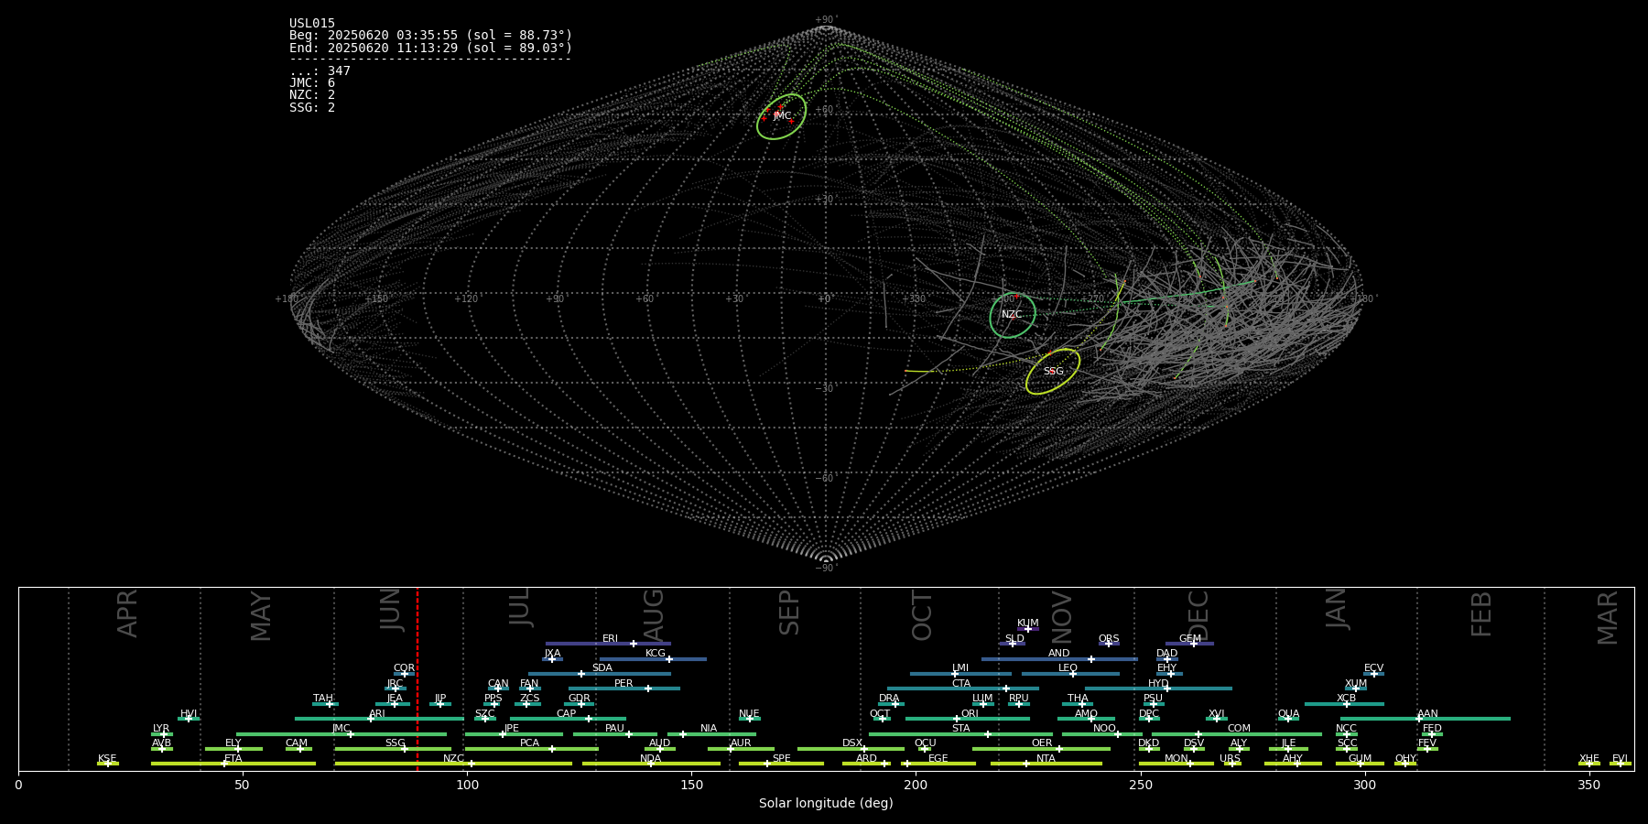Click the HYD shower bar in the timeline
This screenshot has width=1648, height=824.
click(x=1158, y=688)
